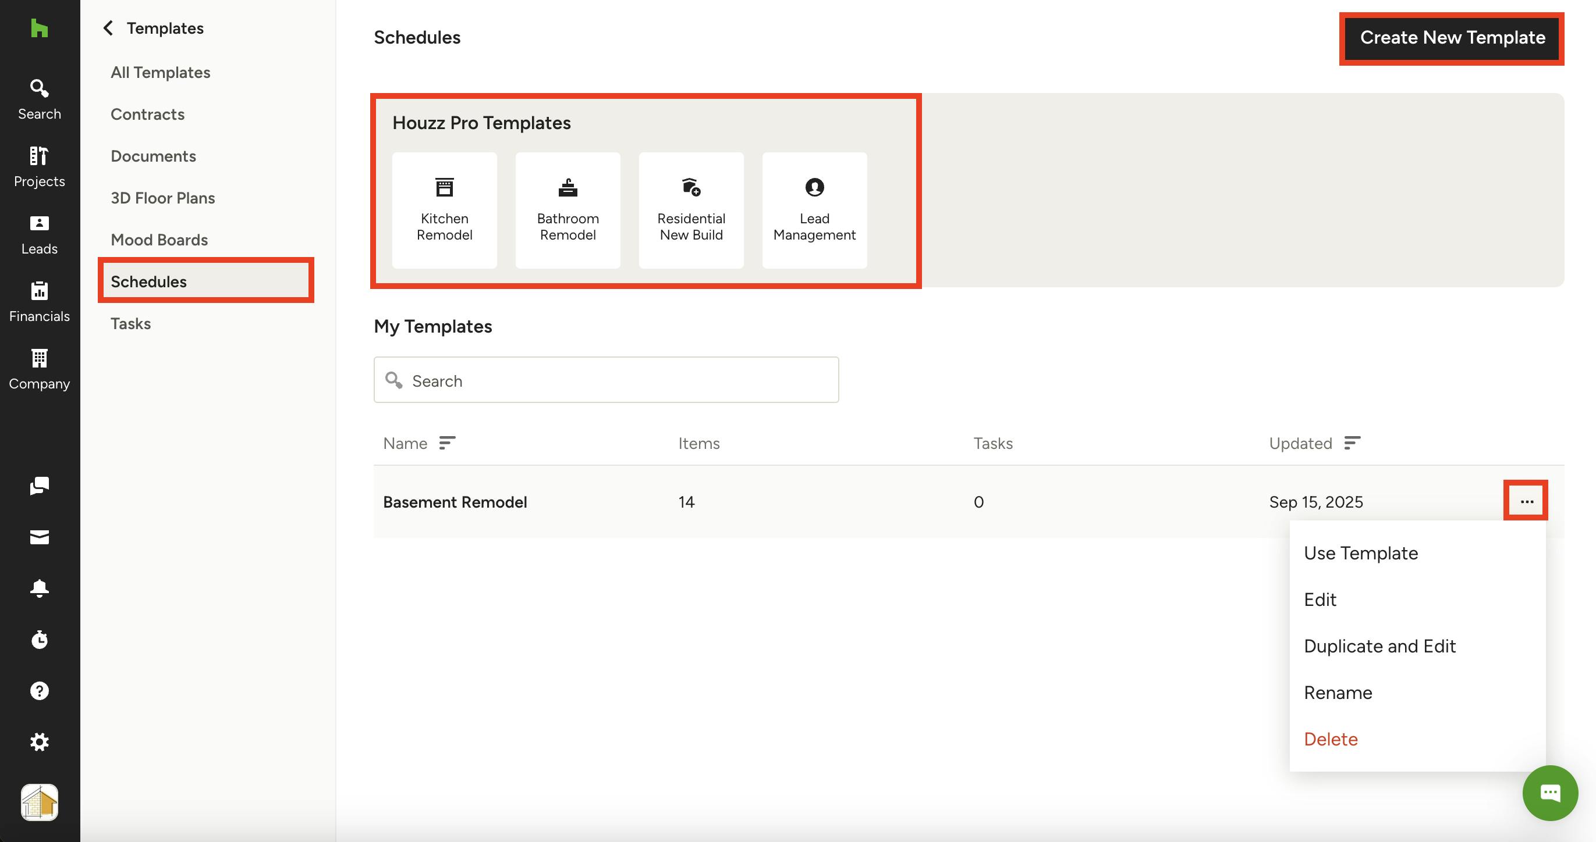Open Financials from the sidebar
The image size is (1596, 842).
pos(39,302)
